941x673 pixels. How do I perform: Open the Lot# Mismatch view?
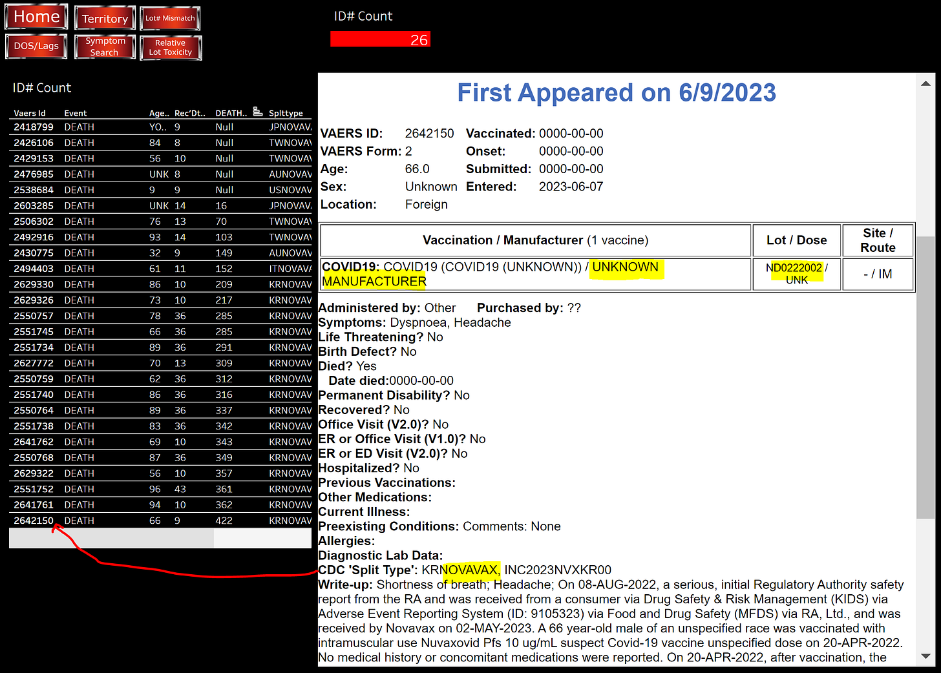point(170,18)
